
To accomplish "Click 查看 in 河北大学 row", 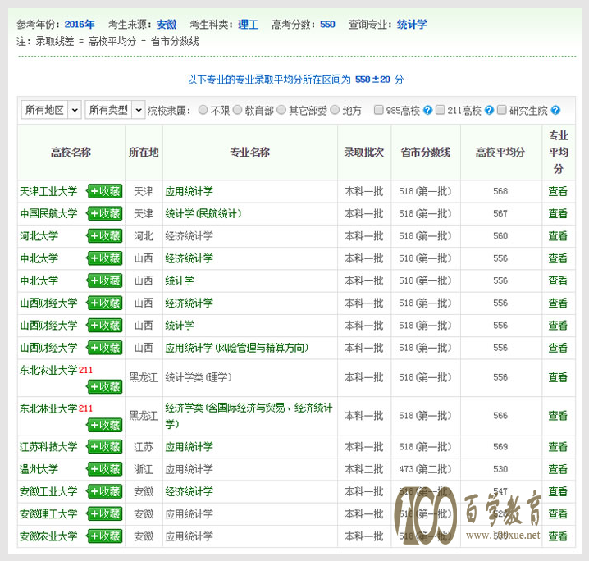I will 558,236.
